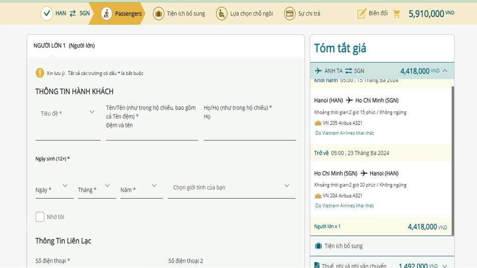Click the pencil edit icon beside Biến đổi

coord(362,13)
